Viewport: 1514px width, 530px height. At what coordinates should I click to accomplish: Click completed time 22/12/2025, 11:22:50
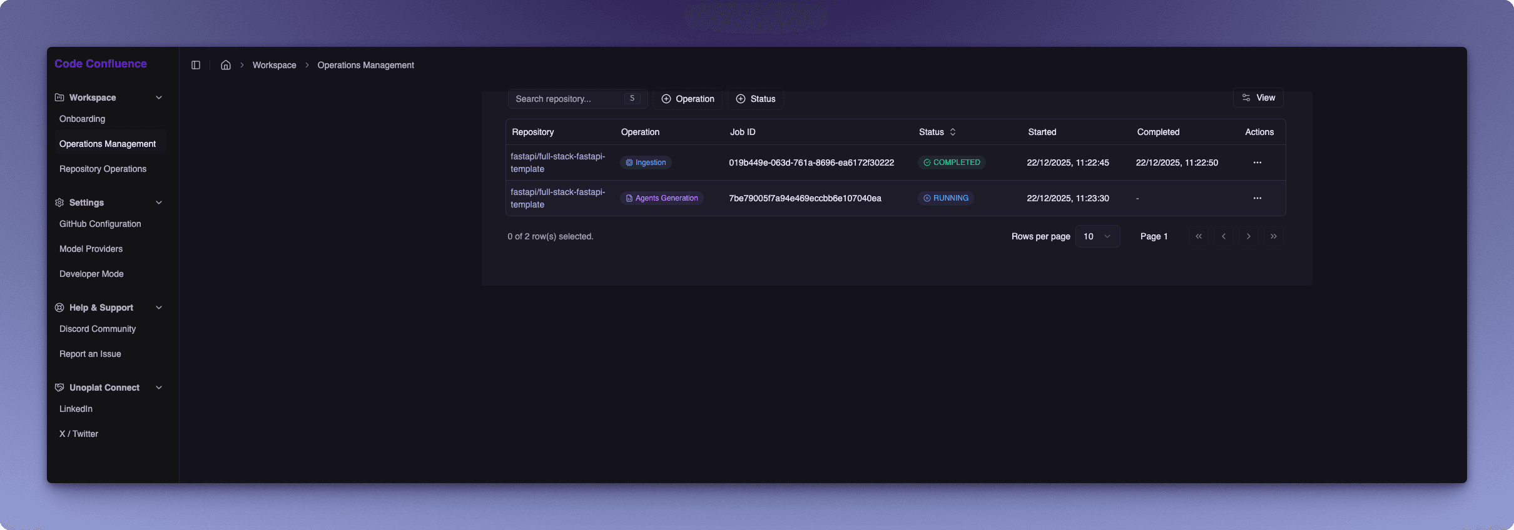pos(1177,162)
